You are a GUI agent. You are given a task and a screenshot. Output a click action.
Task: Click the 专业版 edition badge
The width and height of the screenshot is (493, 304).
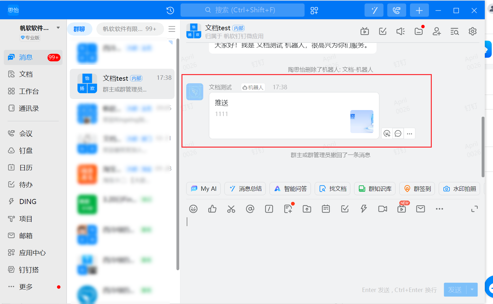(x=30, y=38)
